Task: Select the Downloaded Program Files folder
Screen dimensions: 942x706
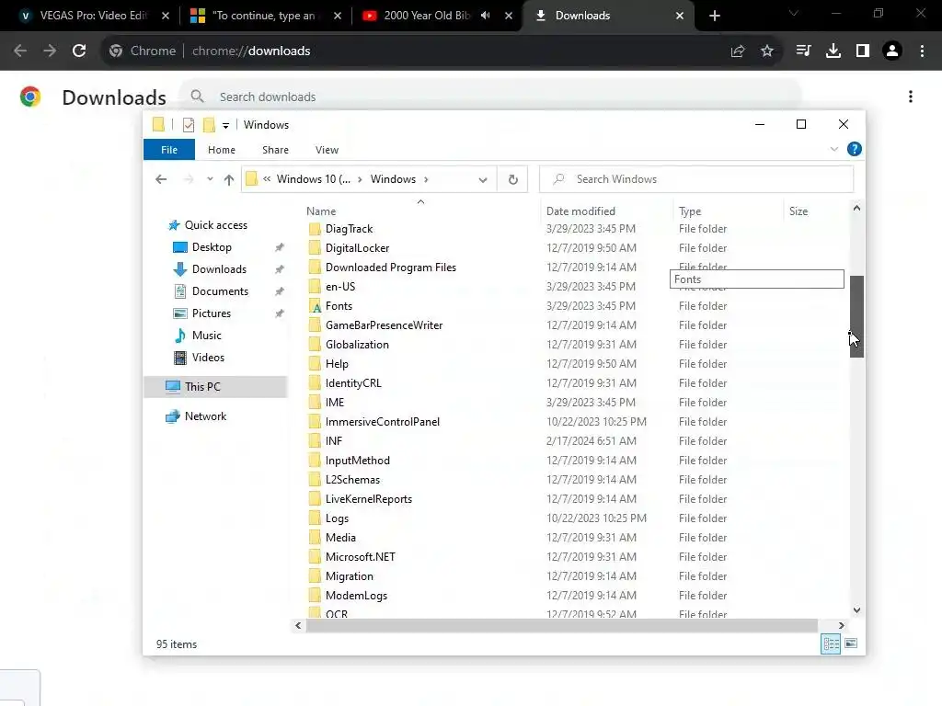Action: [x=390, y=268]
